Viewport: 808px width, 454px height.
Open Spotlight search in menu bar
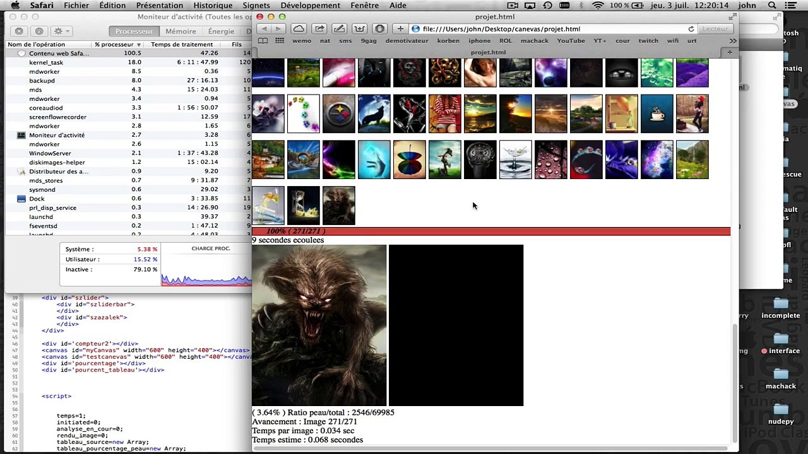tap(771, 6)
